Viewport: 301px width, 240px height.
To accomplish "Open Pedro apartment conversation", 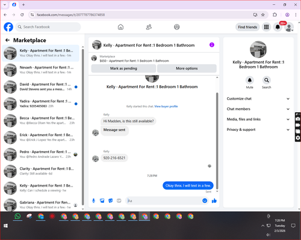I will (41, 154).
